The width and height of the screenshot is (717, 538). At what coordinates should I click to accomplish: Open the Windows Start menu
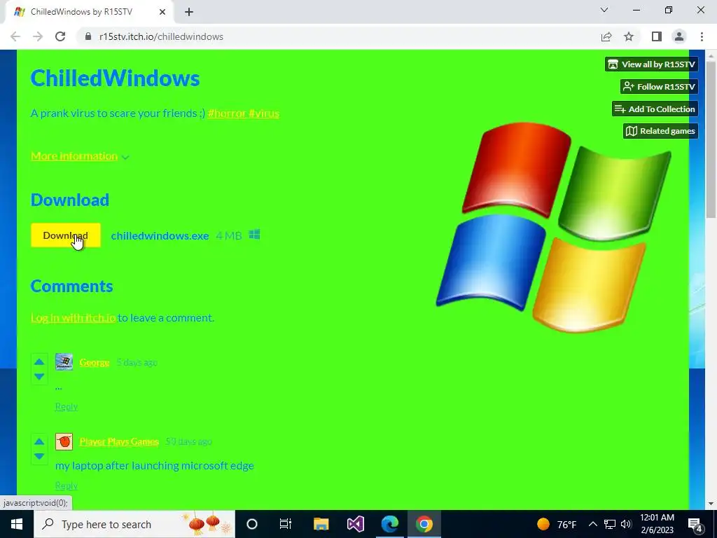pyautogui.click(x=17, y=524)
